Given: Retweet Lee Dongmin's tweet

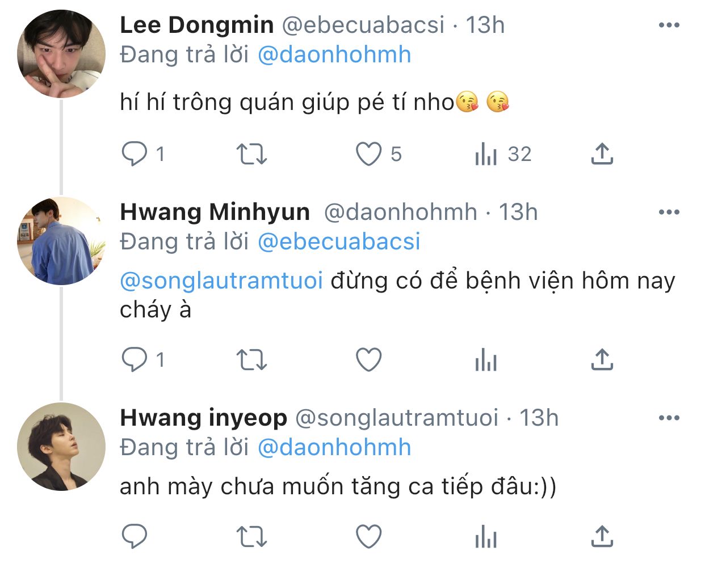Looking at the screenshot, I should (251, 154).
